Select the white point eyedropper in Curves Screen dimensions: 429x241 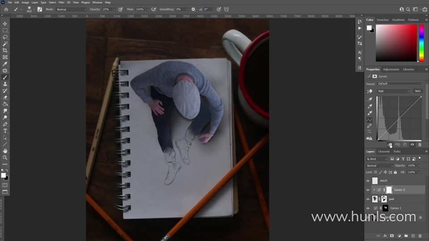coord(370,112)
